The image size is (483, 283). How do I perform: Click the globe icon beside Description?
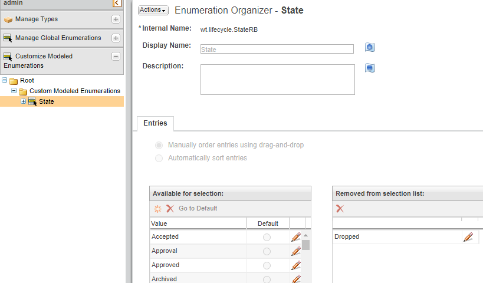[x=370, y=68]
